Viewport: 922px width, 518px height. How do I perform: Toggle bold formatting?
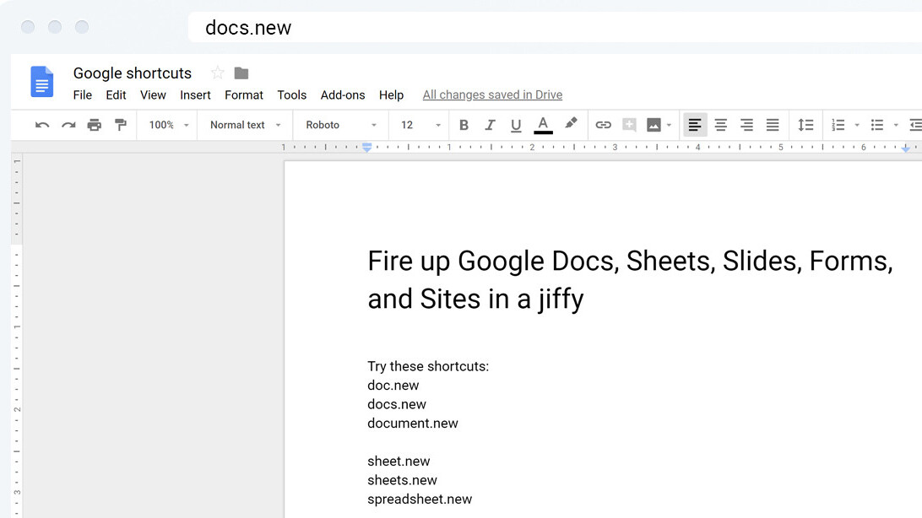[464, 124]
